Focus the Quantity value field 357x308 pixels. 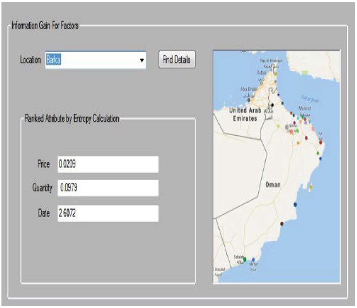pos(108,188)
